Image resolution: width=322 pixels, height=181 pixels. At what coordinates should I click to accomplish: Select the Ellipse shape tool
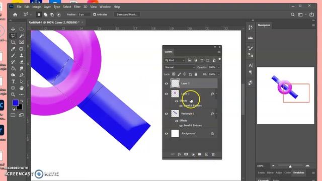[x=13, y=88]
